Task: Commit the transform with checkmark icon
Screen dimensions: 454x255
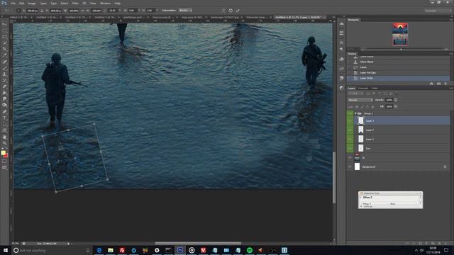Action: click(x=238, y=11)
